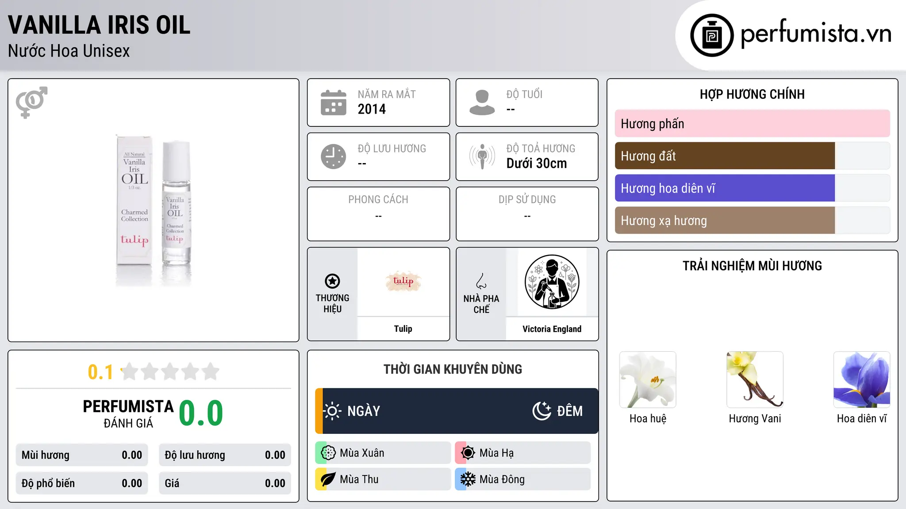Image resolution: width=906 pixels, height=509 pixels.
Task: Select the Hoa huệ note image
Action: coord(648,380)
